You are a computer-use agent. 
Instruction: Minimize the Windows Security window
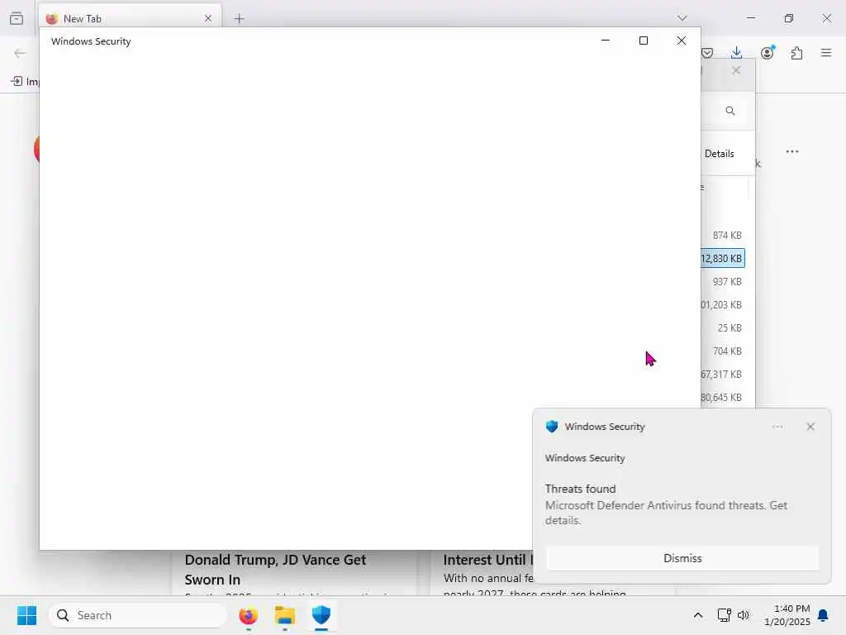(x=606, y=41)
